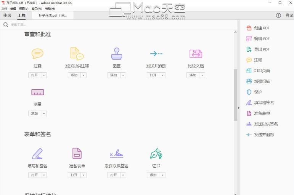This screenshot has height=195, width=294.
Task: Switch to the 主页 tab
Action: tap(7, 15)
